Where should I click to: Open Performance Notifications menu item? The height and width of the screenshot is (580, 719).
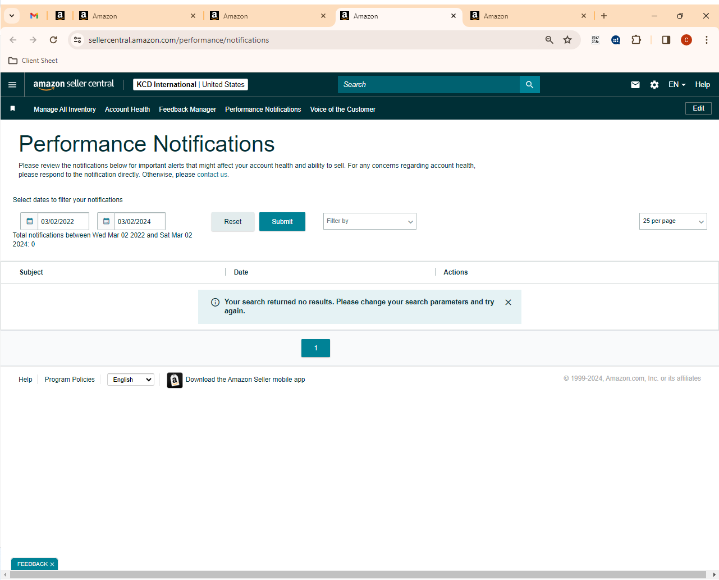(x=263, y=109)
